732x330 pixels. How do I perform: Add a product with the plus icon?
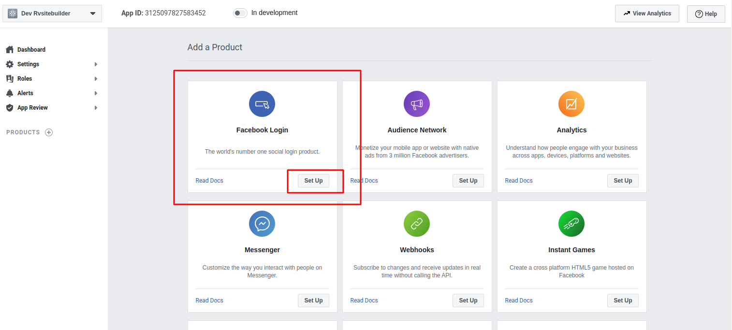(x=49, y=132)
